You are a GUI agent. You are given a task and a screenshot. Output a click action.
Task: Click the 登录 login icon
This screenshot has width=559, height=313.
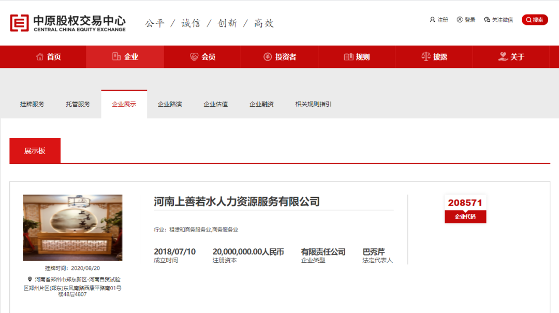pos(460,20)
